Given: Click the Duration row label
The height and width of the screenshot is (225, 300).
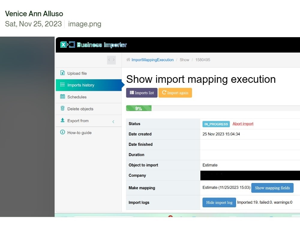Looking at the screenshot, I should (x=136, y=155).
